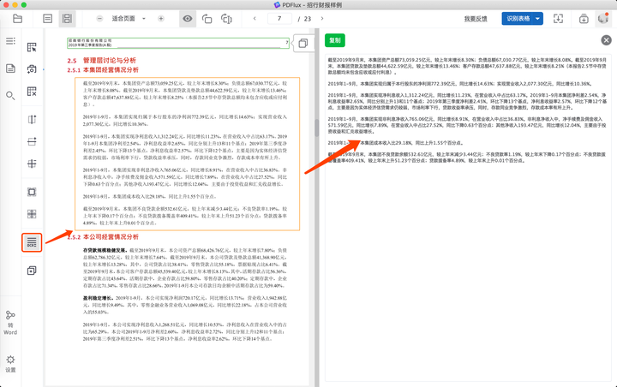Click the copy region tool in the sidebar
Screen dimensions: 617x387
point(32,271)
